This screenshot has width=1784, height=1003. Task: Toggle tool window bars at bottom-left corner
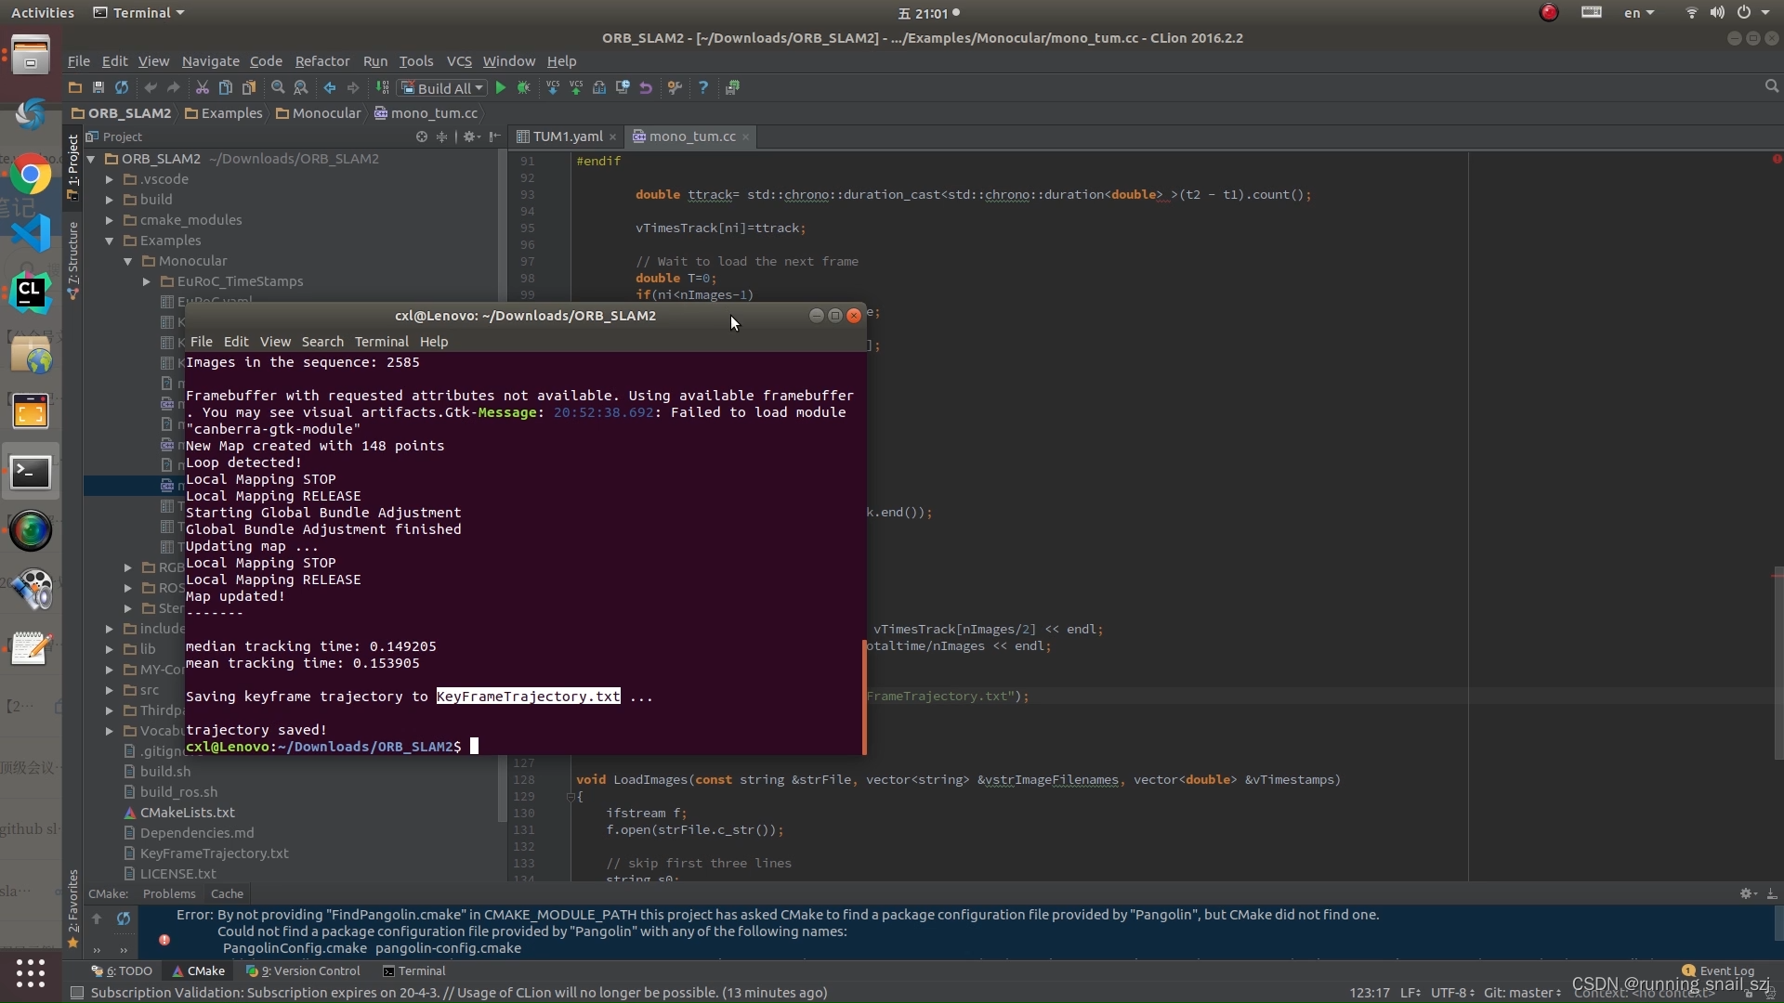point(78,993)
